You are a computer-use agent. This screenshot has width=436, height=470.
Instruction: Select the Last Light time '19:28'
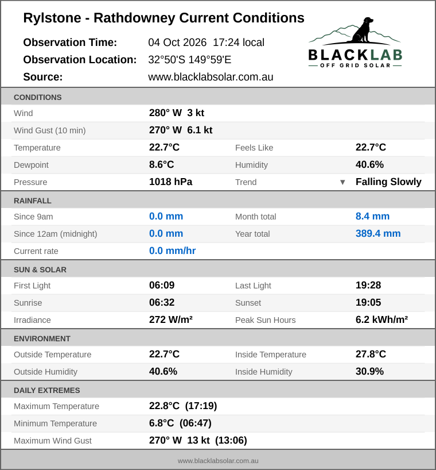(x=368, y=286)
